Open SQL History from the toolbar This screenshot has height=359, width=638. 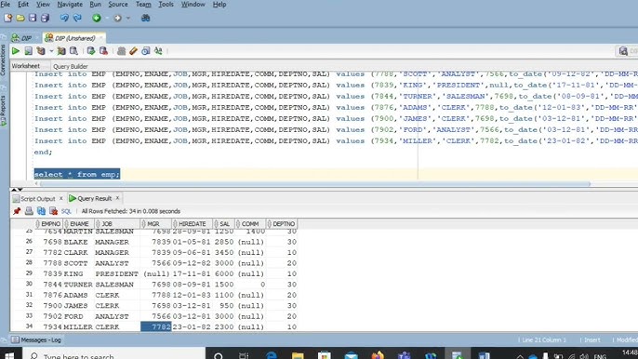146,51
